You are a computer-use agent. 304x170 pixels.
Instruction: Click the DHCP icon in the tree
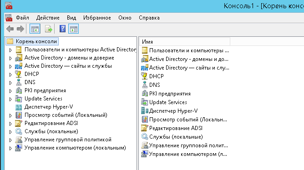click(19, 74)
